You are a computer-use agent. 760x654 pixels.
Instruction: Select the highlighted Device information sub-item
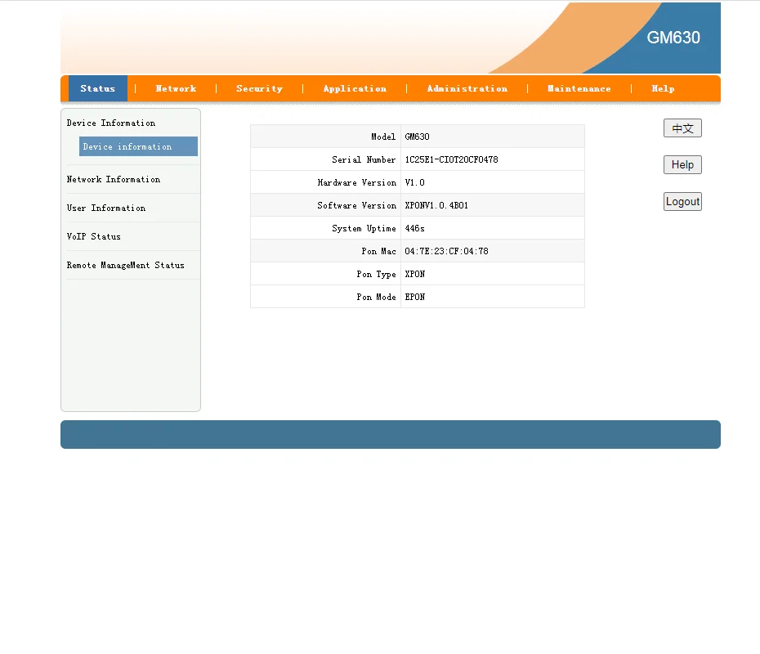click(139, 146)
